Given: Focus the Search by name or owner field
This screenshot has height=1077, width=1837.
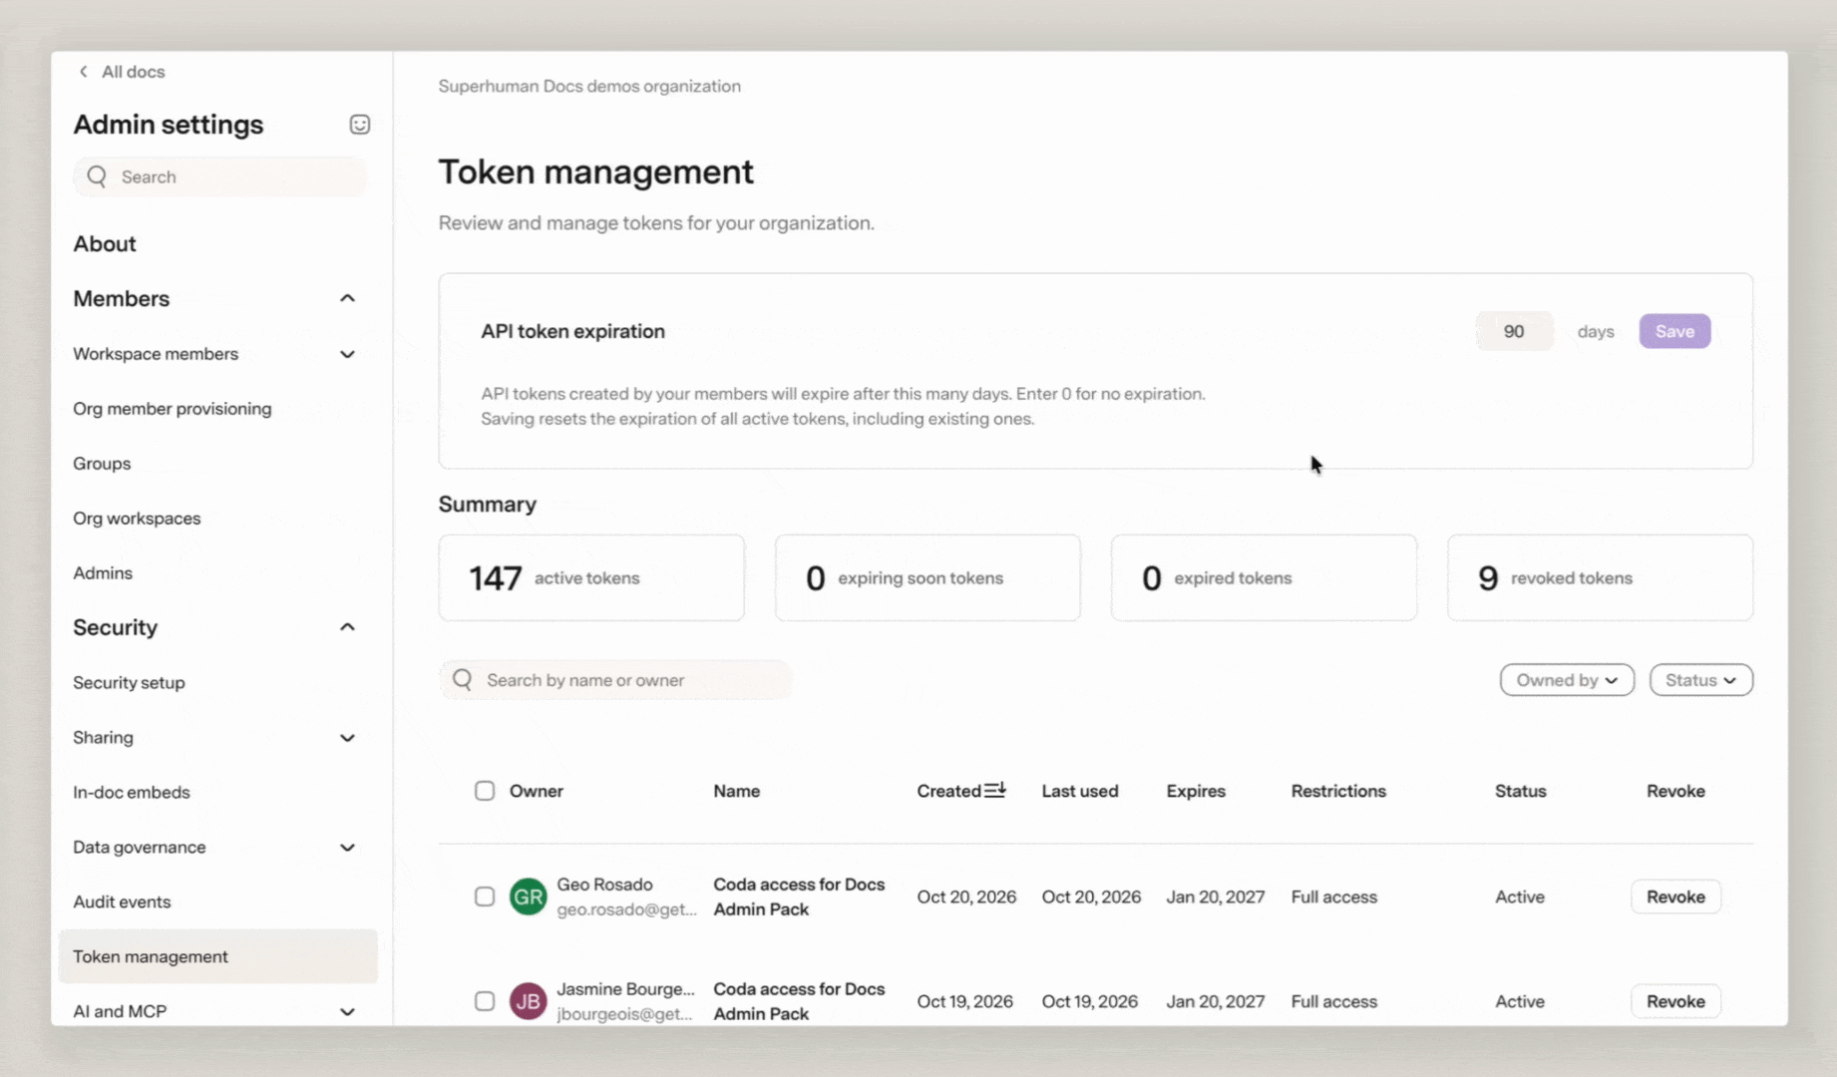Looking at the screenshot, I should point(616,680).
